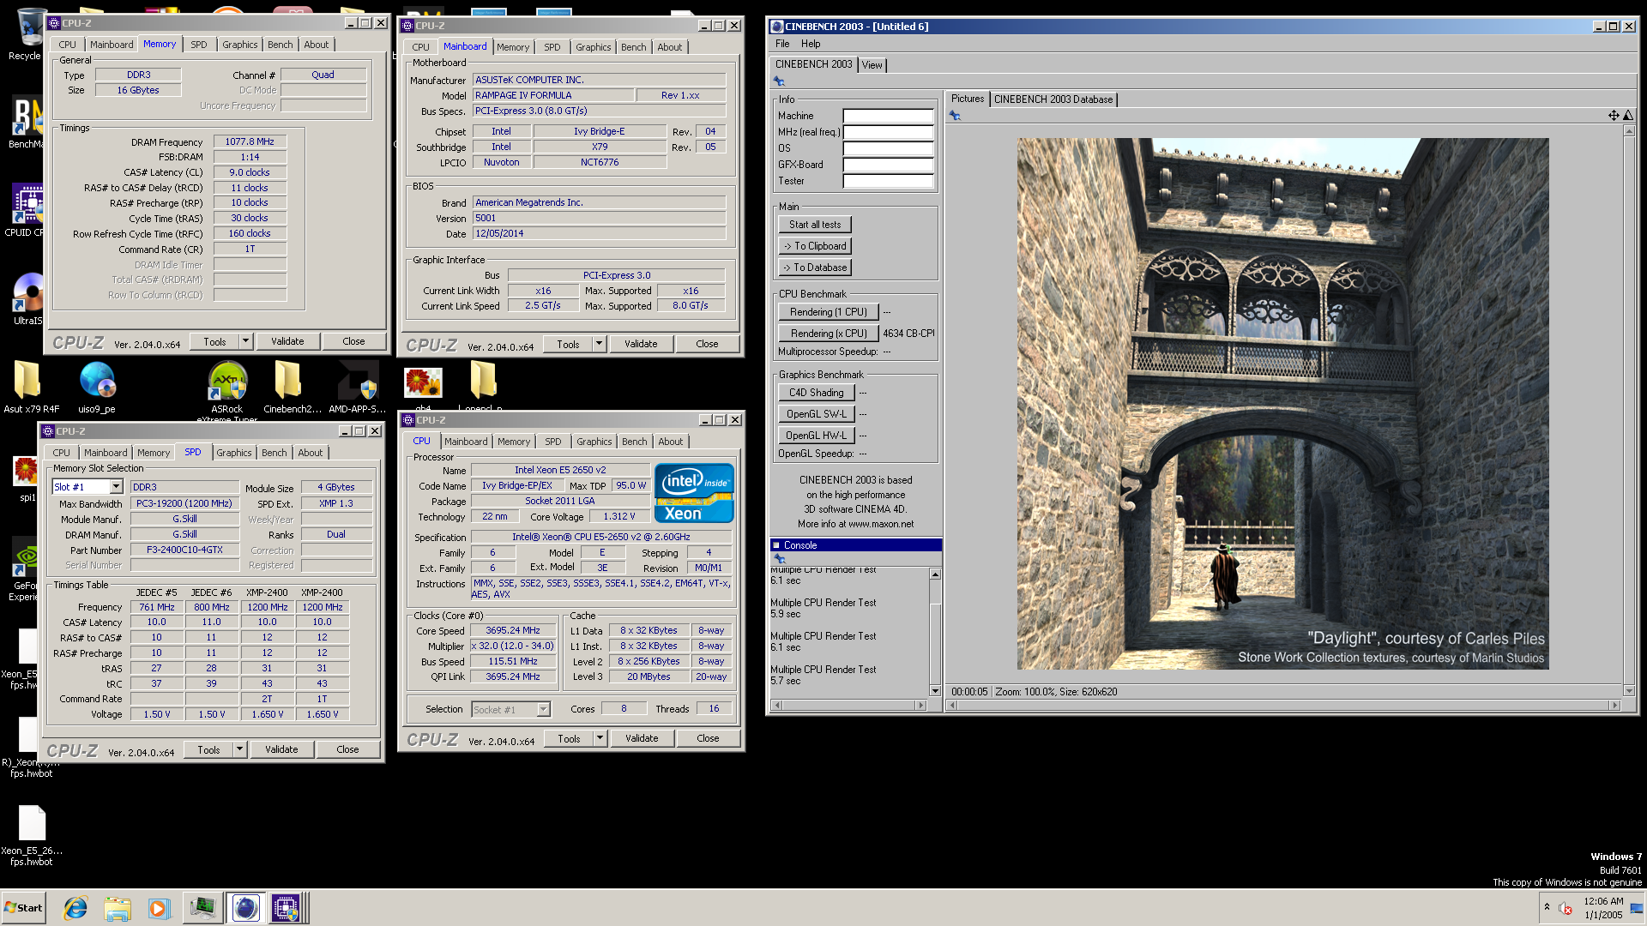Image resolution: width=1647 pixels, height=926 pixels.
Task: Open Internet Explorer from the taskbar
Action: 75,908
